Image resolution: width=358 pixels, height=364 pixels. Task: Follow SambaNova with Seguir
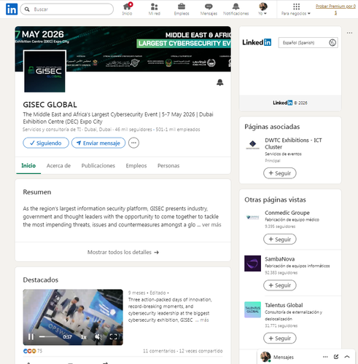coord(280,285)
